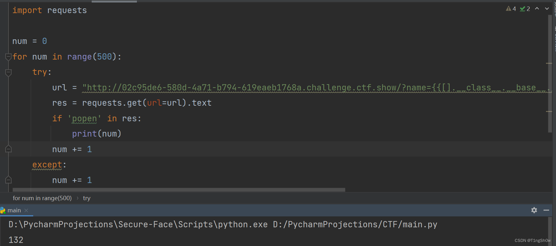Click the horizontal editor scrollbar
This screenshot has width=556, height=246.
(179, 190)
